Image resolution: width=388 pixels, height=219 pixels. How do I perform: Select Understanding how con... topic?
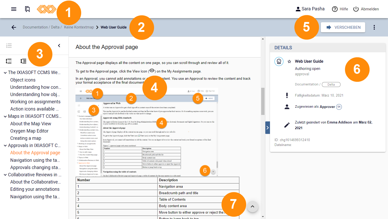tap(36, 87)
